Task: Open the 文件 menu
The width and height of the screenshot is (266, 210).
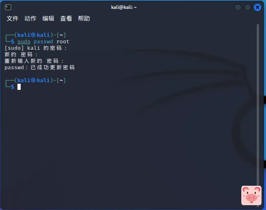Action: (x=13, y=19)
